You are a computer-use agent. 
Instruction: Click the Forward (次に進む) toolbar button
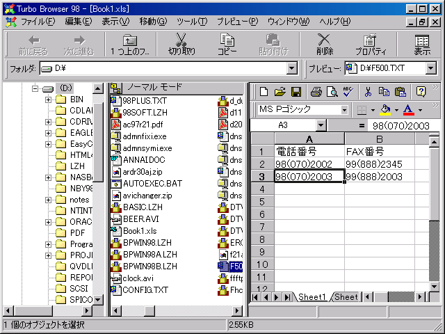(x=79, y=45)
